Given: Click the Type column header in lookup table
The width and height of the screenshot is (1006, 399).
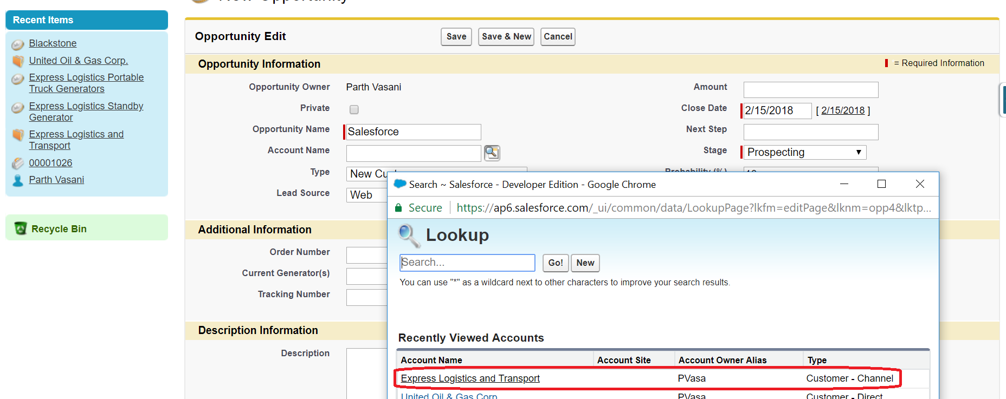Looking at the screenshot, I should point(817,361).
